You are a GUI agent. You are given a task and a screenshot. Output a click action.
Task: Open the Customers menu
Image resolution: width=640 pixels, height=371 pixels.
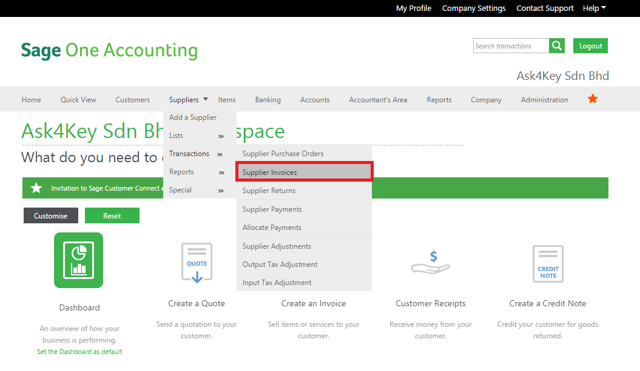click(133, 100)
